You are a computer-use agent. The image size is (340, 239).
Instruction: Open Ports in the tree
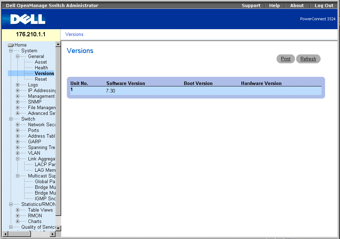tap(34, 130)
